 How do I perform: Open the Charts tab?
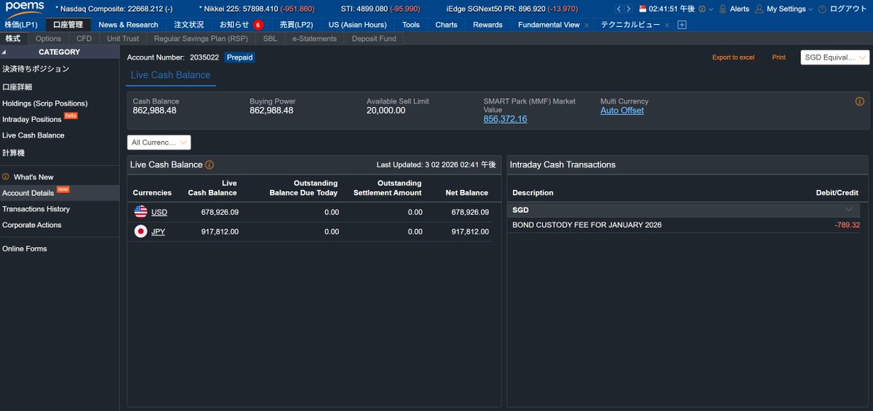[x=446, y=25]
